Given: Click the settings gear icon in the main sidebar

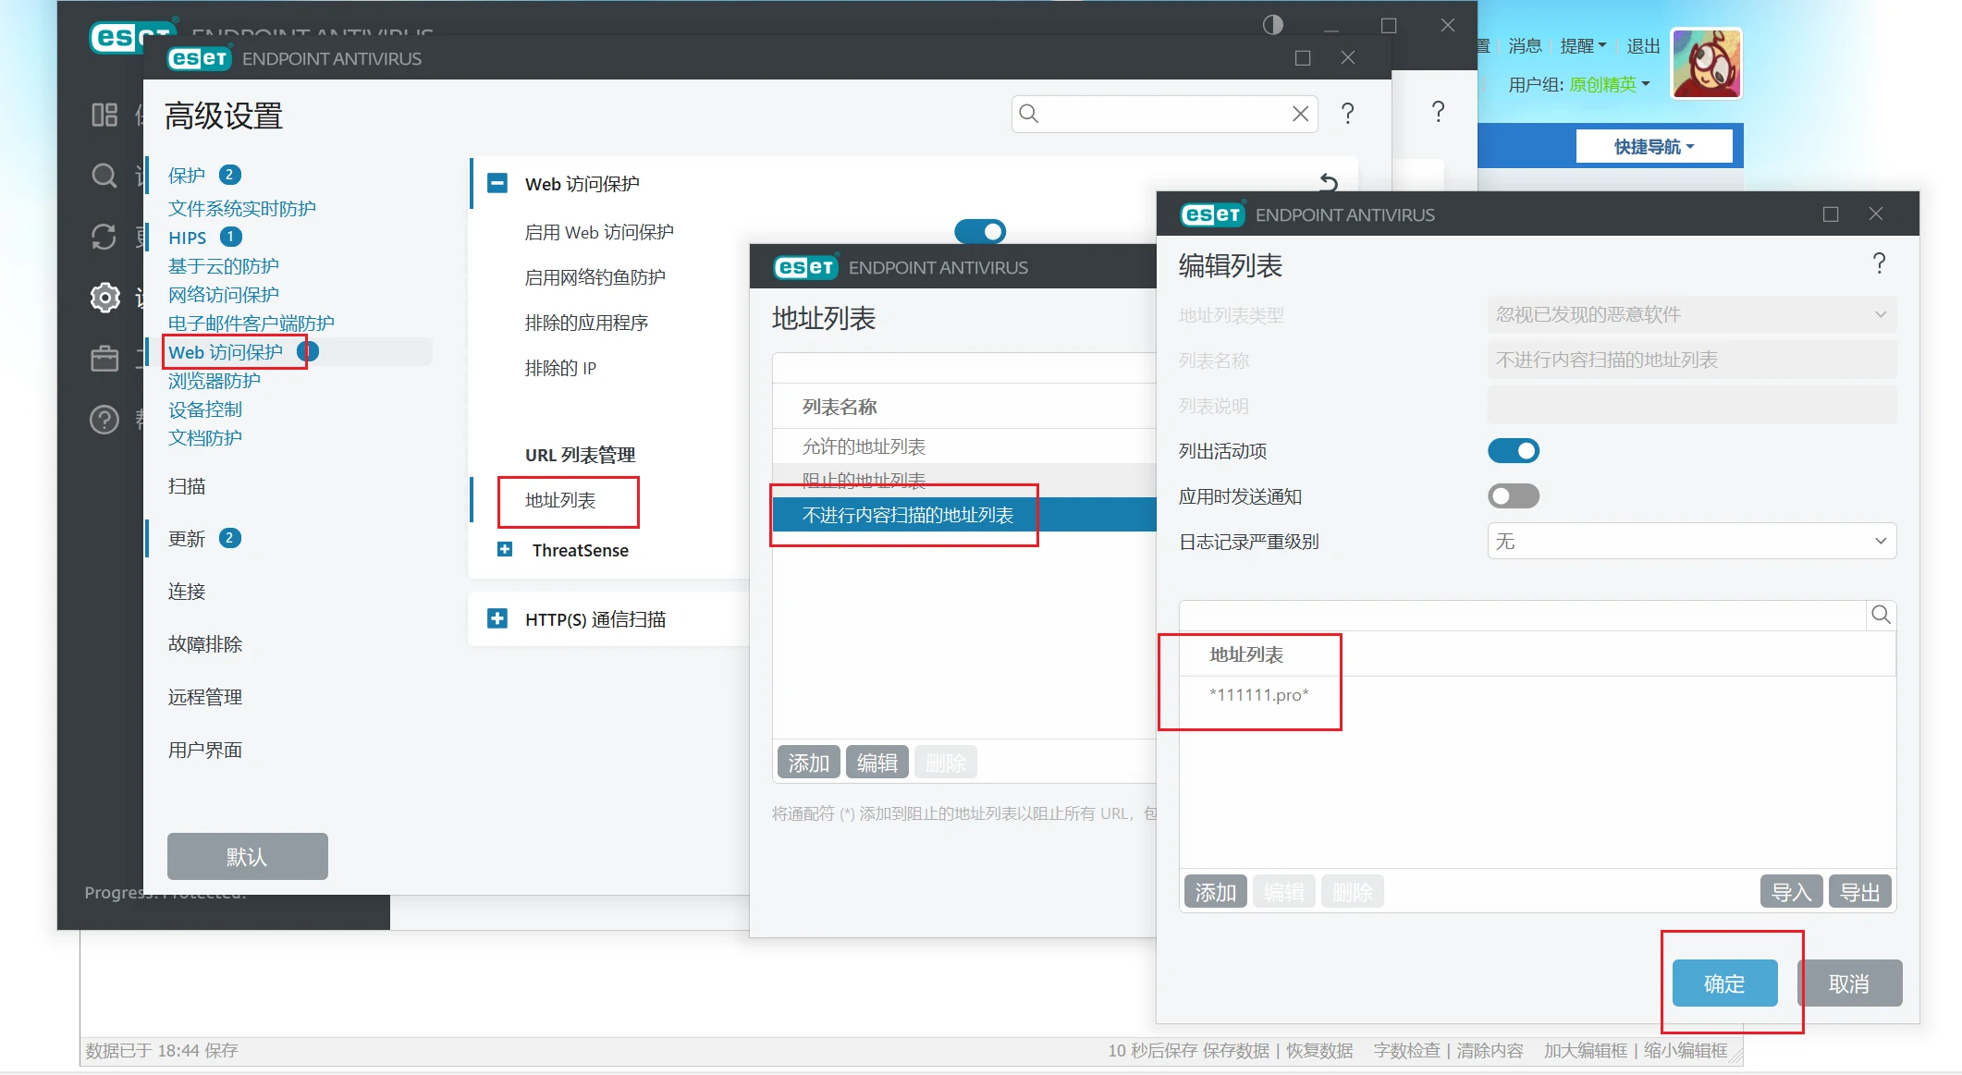Looking at the screenshot, I should click(104, 298).
